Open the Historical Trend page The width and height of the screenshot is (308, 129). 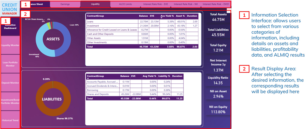pos(10,120)
